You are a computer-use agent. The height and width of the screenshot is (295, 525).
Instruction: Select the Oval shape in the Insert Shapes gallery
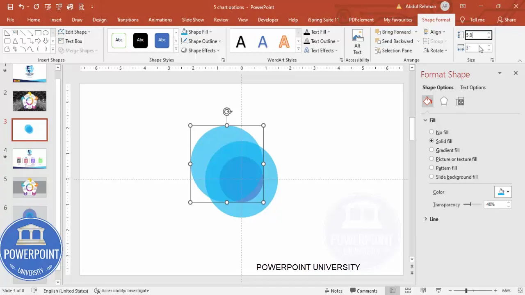(x=46, y=33)
